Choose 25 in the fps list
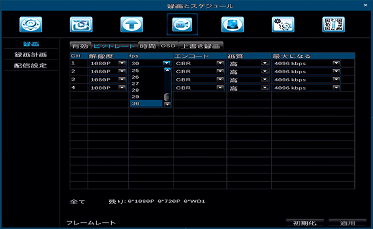This screenshot has width=373, height=229. (x=146, y=71)
